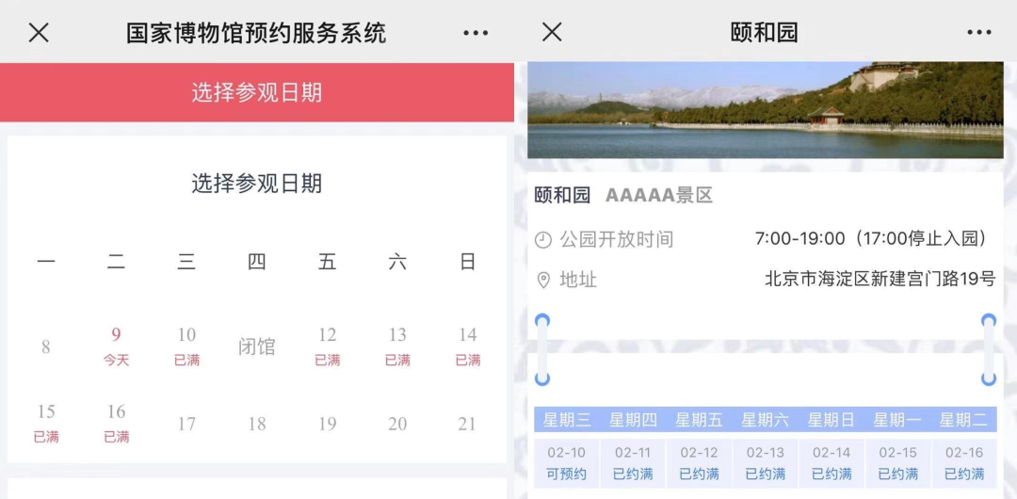Click the 三 weekday header in museum calendar

click(x=186, y=262)
